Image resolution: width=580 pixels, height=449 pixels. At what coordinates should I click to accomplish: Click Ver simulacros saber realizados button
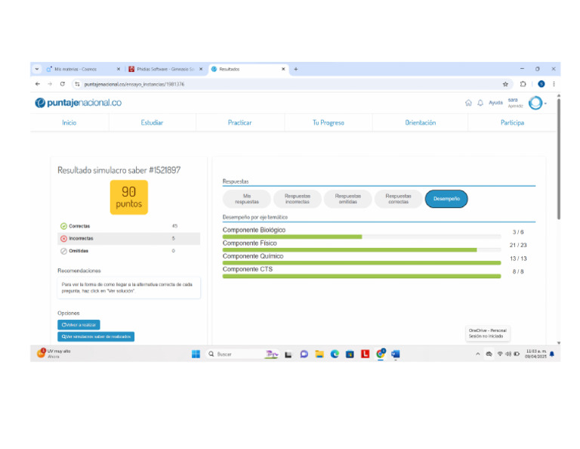click(x=96, y=337)
